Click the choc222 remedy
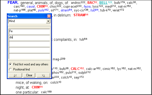This screenshot has width=152, height=95. (55, 7)
